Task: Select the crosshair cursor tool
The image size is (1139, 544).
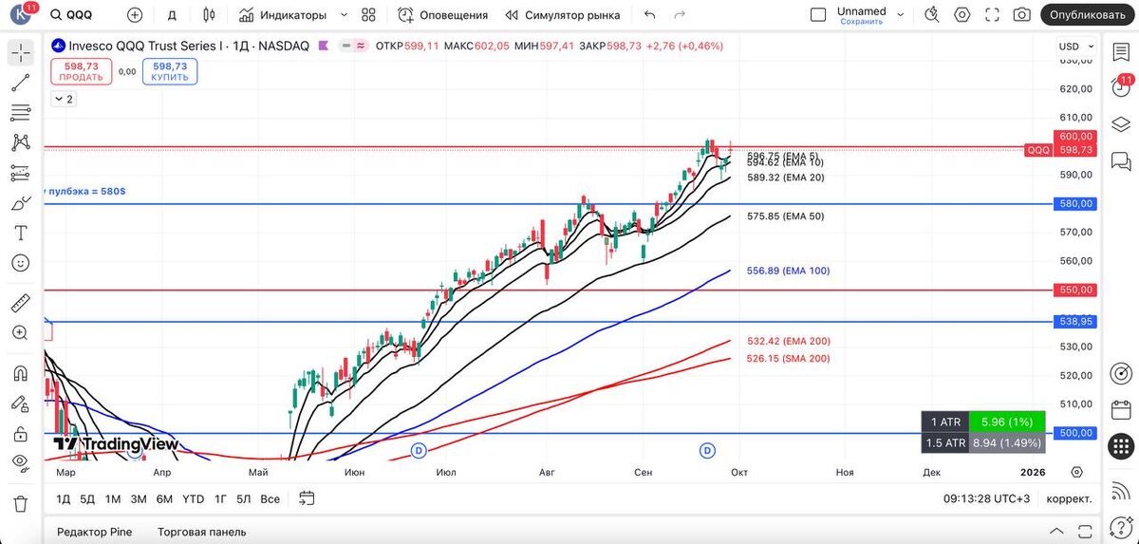Action: [x=21, y=52]
